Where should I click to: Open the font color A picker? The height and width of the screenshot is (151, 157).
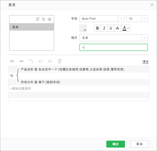[x=125, y=28]
